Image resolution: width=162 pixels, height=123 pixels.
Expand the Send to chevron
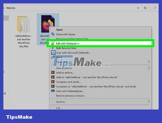[148, 102]
